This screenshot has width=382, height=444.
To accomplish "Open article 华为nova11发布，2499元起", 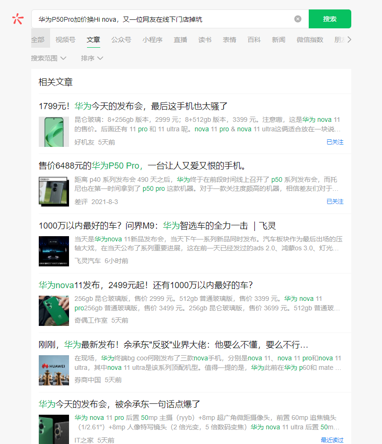I will pyautogui.click(x=146, y=285).
